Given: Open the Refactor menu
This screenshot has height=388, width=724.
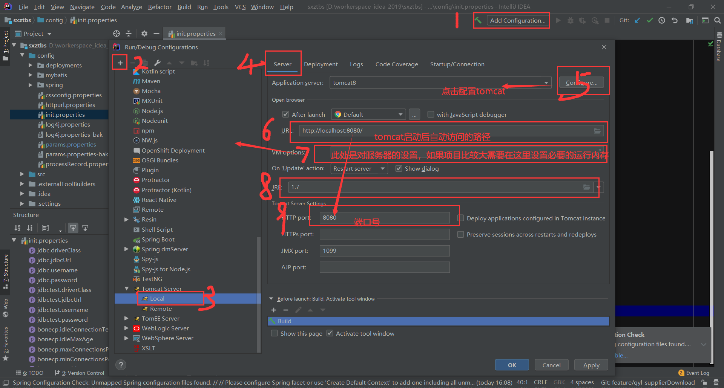Looking at the screenshot, I should 160,7.
